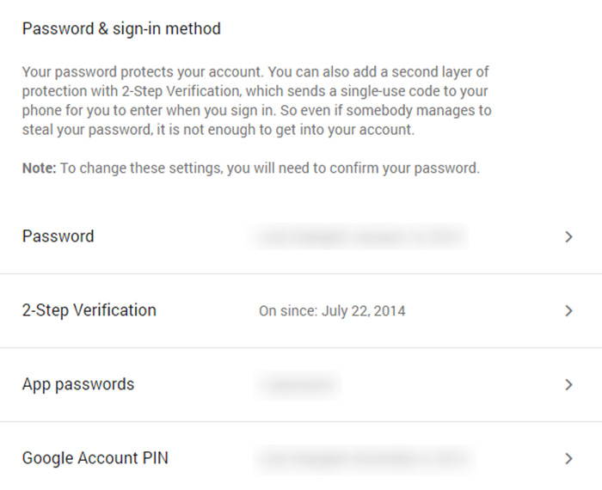Viewport: 602px width, 490px height.
Task: Click the 'On since: July 22, 2014' status
Action: click(332, 311)
